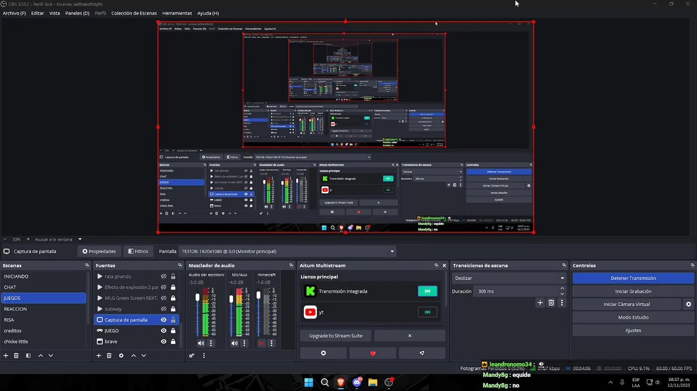Open Audio del escritorio options menu

coord(211,343)
